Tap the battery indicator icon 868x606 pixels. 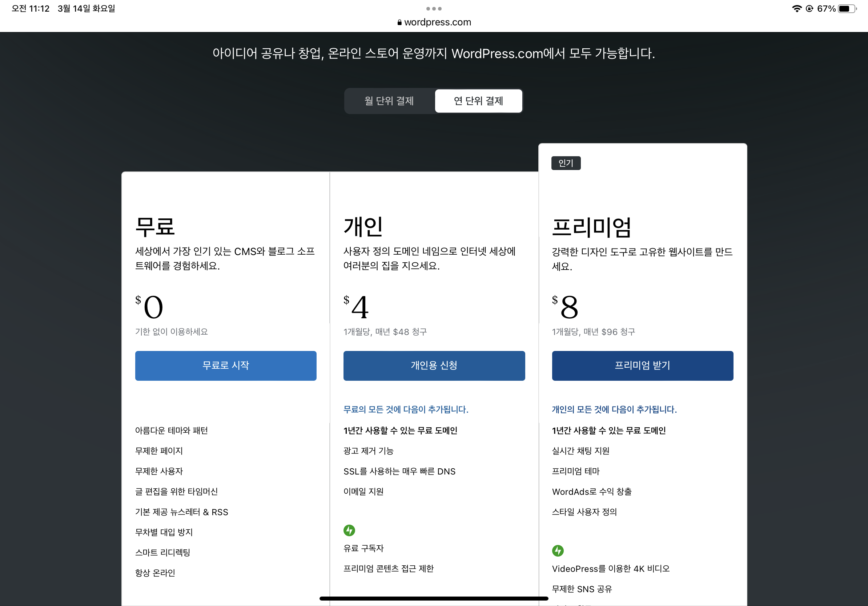pyautogui.click(x=847, y=8)
